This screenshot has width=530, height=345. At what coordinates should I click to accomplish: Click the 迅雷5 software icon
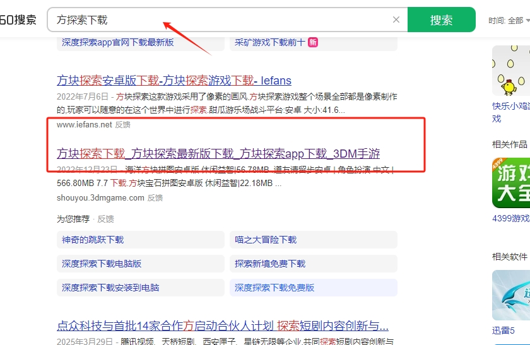click(x=512, y=295)
